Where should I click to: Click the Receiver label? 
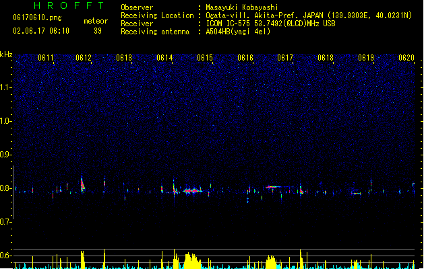[137, 24]
